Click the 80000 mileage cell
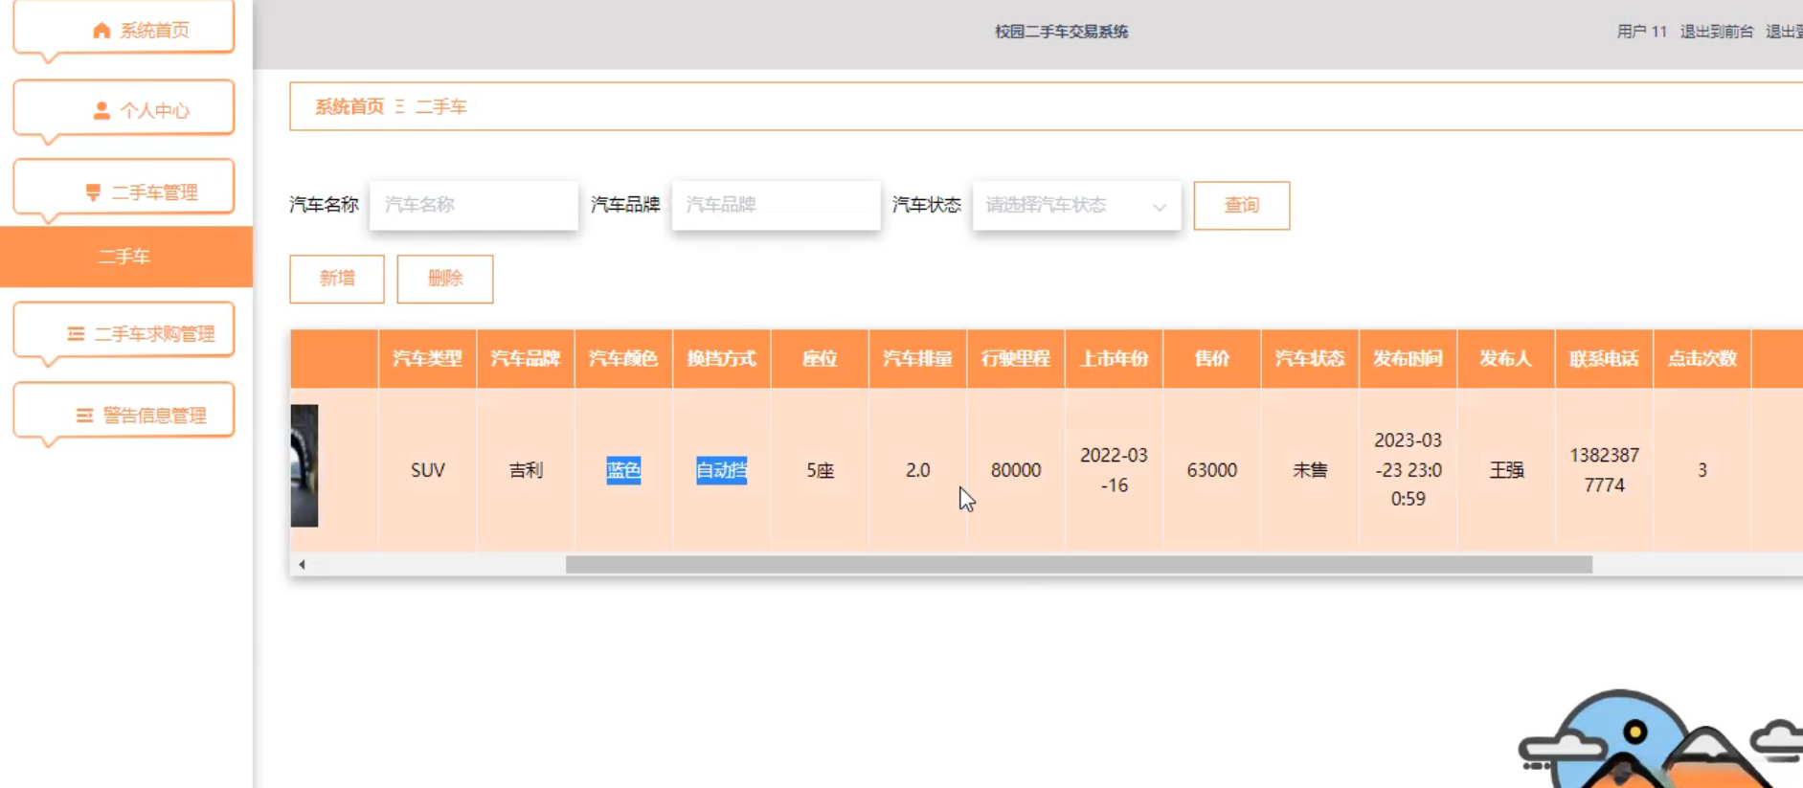Image resolution: width=1803 pixels, height=788 pixels. (x=1016, y=470)
